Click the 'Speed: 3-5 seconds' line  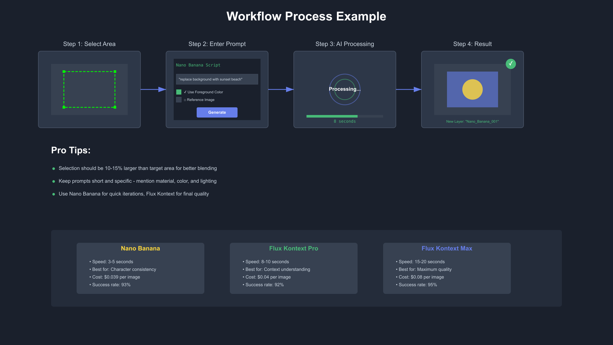click(111, 262)
